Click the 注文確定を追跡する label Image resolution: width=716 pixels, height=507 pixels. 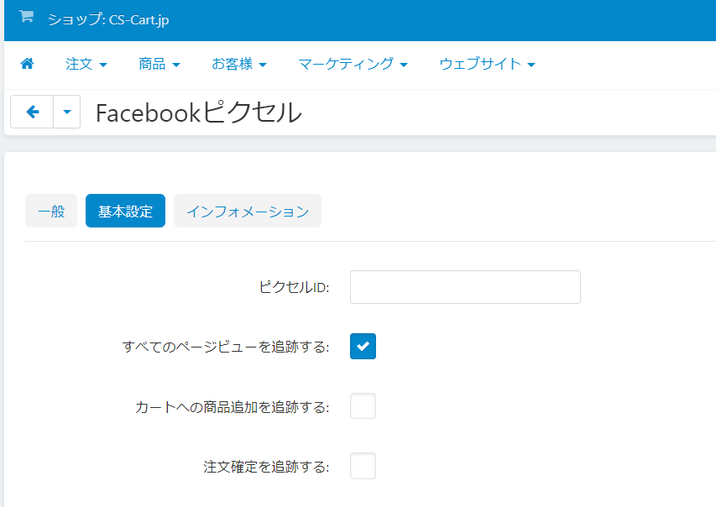point(266,467)
